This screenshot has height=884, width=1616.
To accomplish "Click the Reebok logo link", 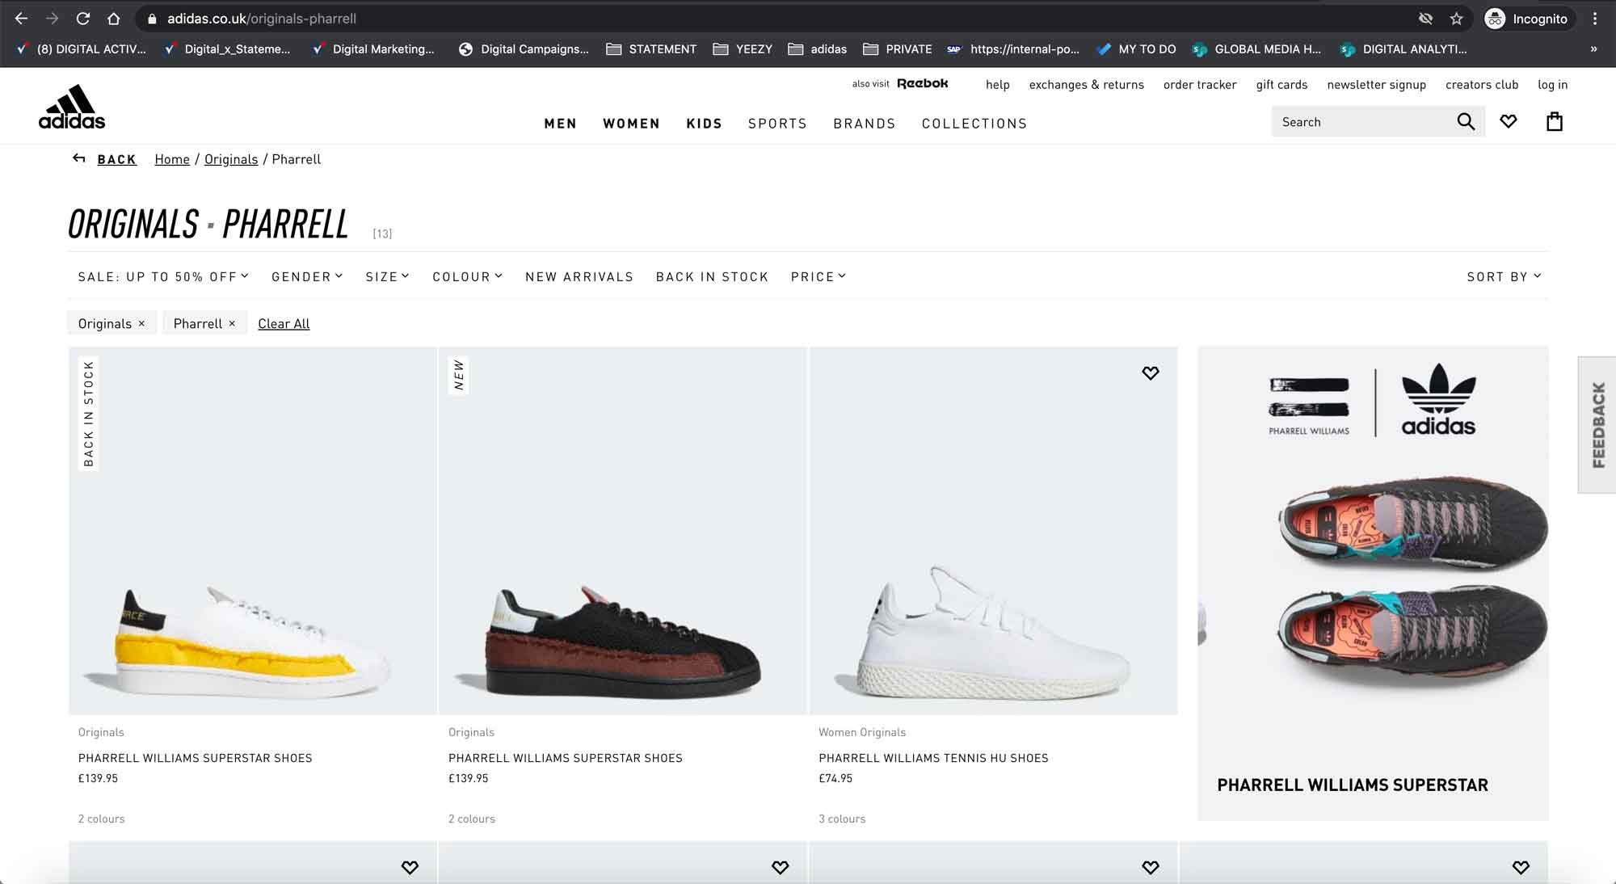I will click(923, 83).
